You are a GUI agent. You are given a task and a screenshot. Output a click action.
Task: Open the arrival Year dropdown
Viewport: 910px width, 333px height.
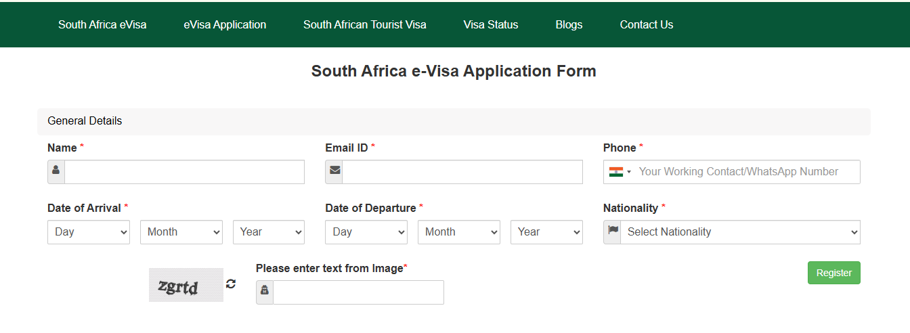269,232
